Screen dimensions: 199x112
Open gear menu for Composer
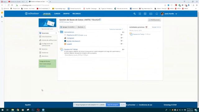[122, 38]
